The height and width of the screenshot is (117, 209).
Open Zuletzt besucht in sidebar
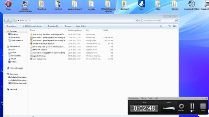pos(17,40)
